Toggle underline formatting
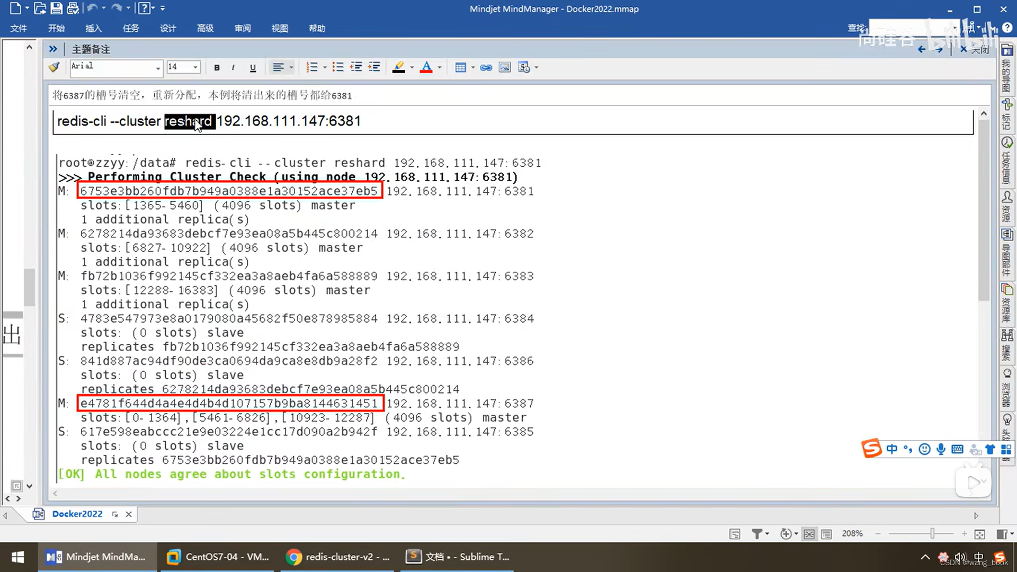The image size is (1017, 572). [x=253, y=67]
